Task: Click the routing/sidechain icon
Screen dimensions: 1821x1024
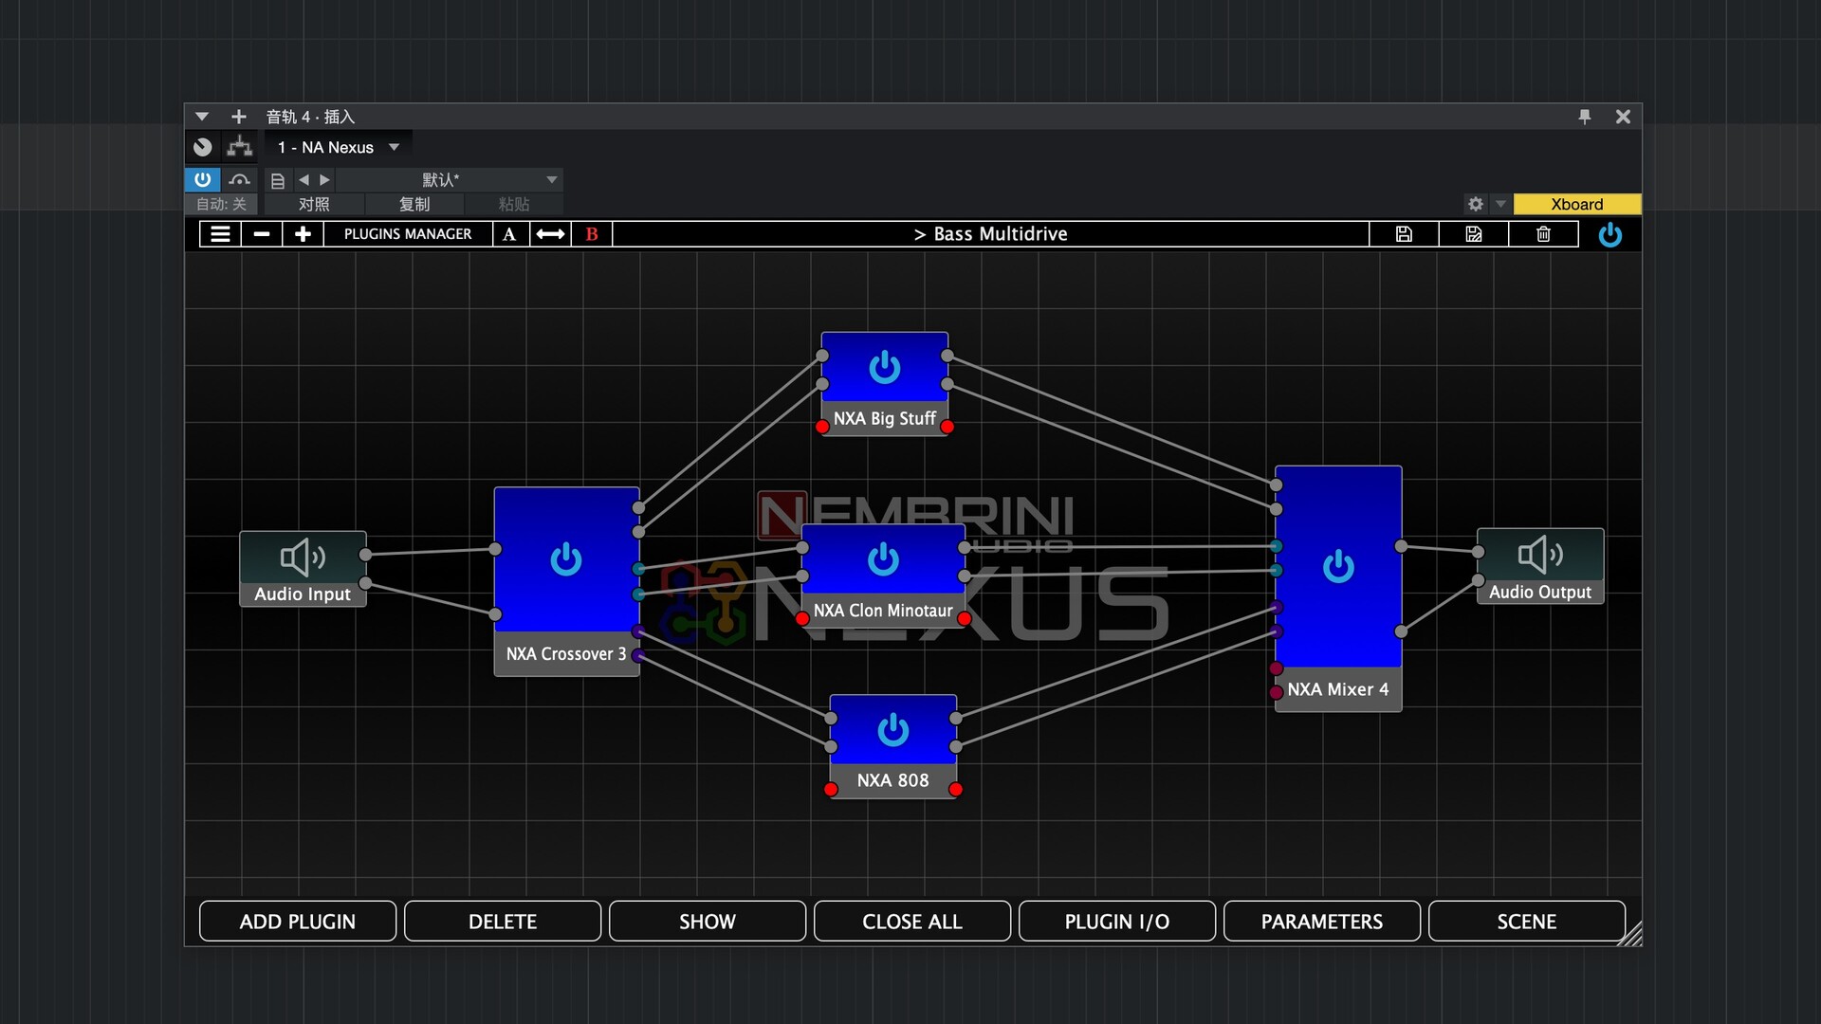Action: (x=240, y=147)
